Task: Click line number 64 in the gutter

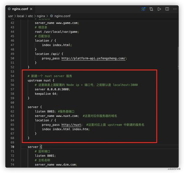Action: 12,120
